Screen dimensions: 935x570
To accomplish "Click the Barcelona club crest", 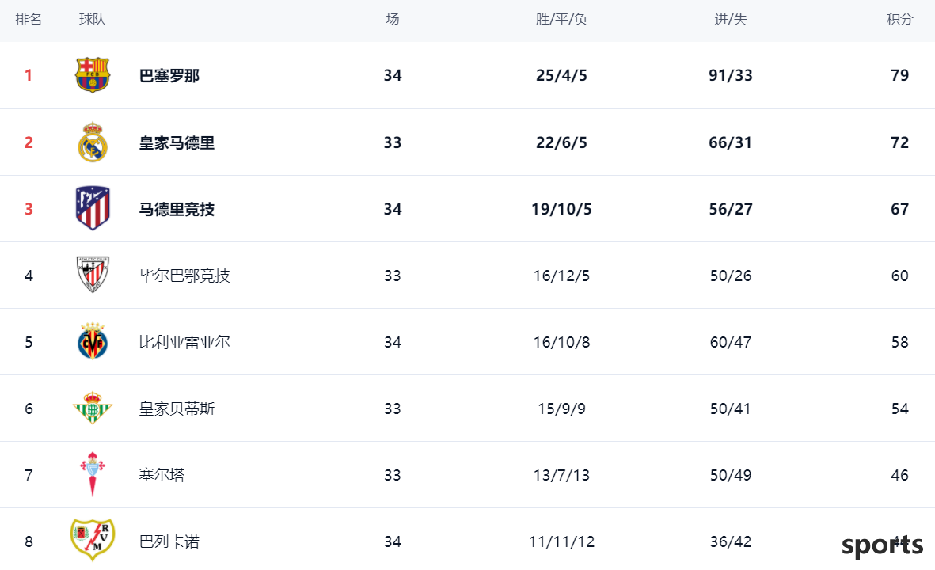I will 93,75.
